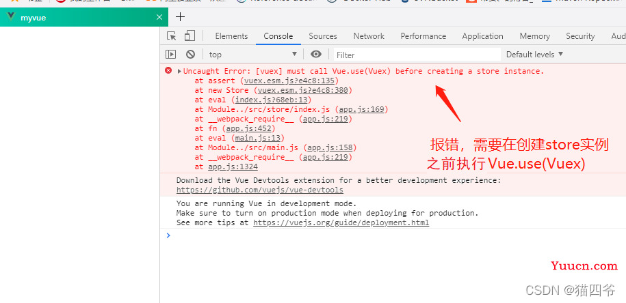Show the console sidebar panel
This screenshot has height=303, width=626.
click(171, 54)
